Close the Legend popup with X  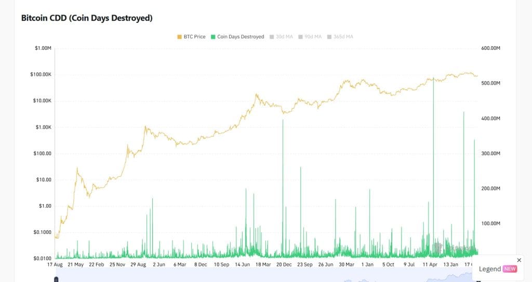coord(519,260)
